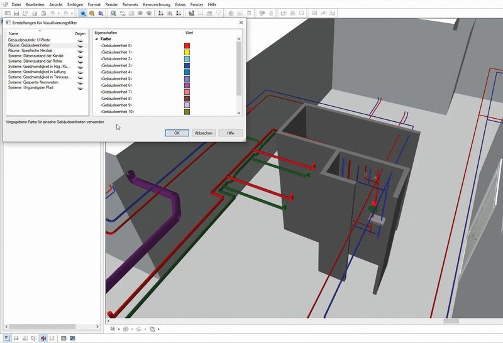503x343 pixels.
Task: Open the redo dropdown arrow in toolbar
Action: click(x=72, y=13)
